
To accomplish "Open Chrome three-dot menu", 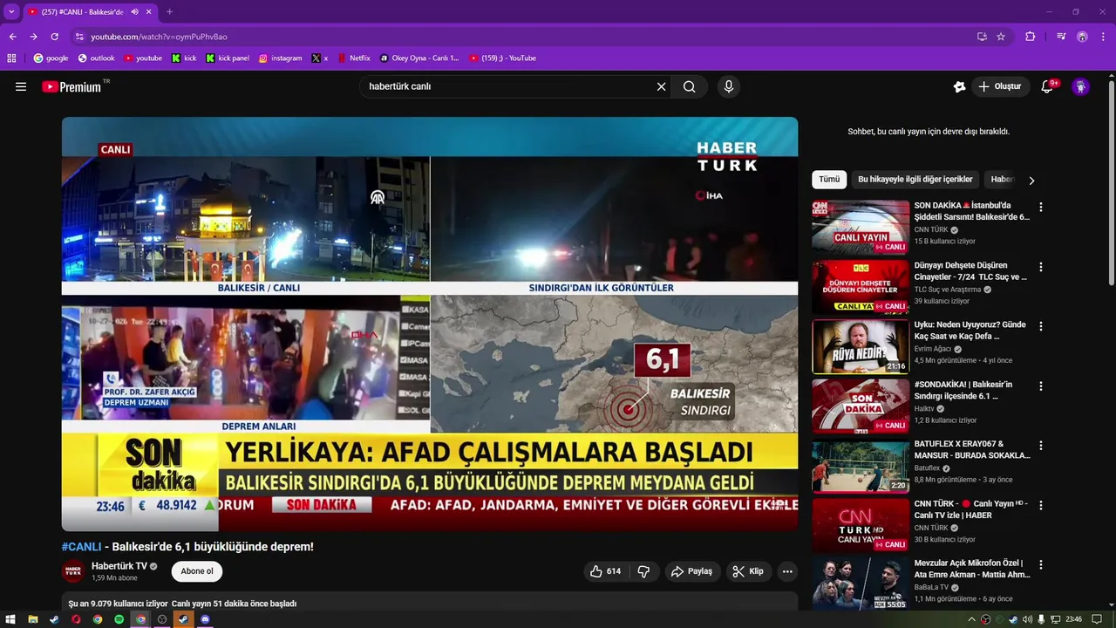I will (1104, 37).
